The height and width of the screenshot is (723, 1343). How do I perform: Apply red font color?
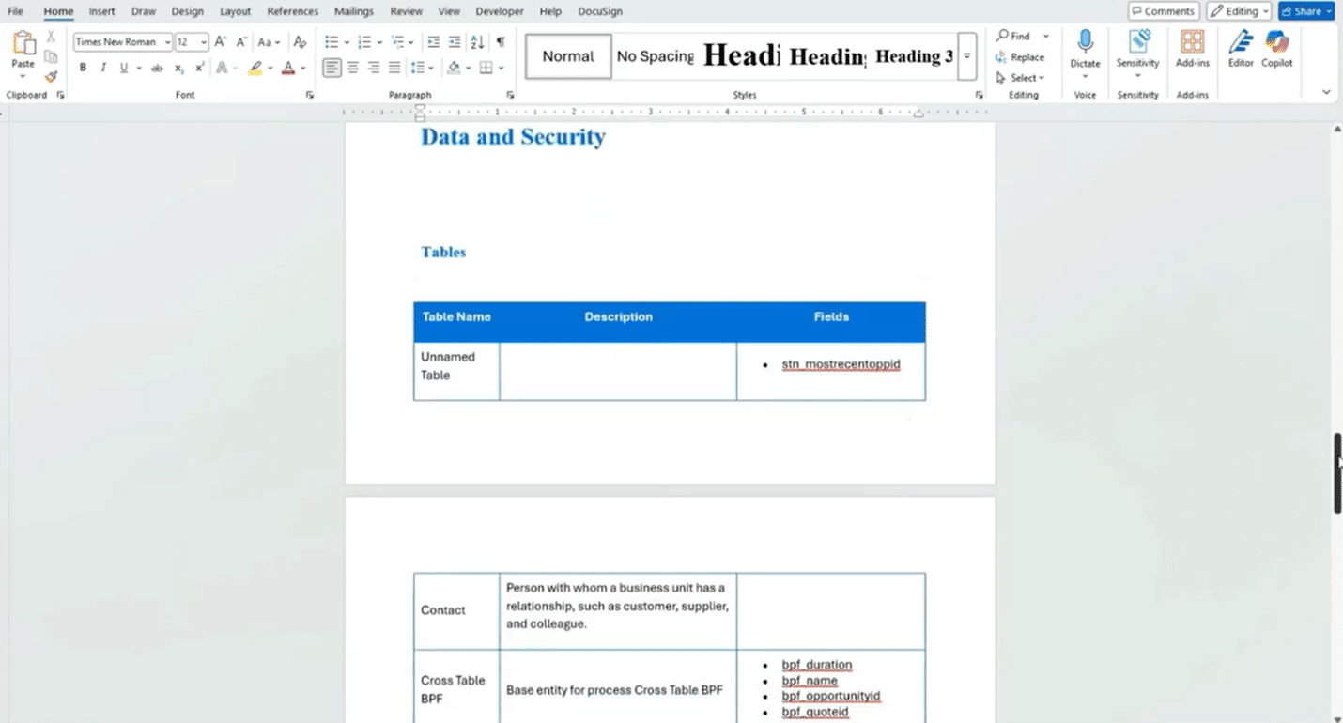click(x=288, y=68)
